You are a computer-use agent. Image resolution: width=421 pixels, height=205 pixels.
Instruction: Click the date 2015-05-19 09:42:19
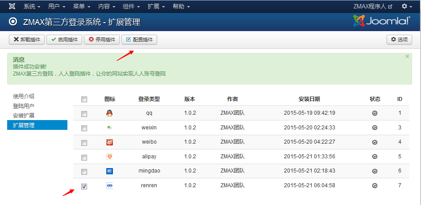click(309, 113)
